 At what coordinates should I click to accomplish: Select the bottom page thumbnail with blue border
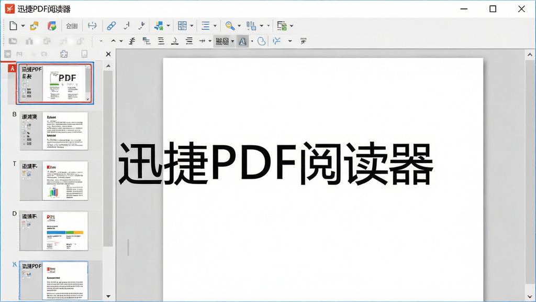[54, 281]
